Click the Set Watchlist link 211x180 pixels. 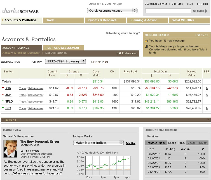[99, 62]
